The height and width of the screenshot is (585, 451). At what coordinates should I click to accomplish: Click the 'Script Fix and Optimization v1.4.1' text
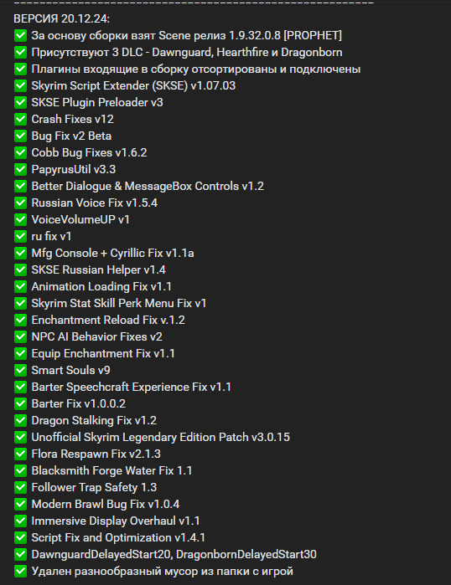(118, 537)
